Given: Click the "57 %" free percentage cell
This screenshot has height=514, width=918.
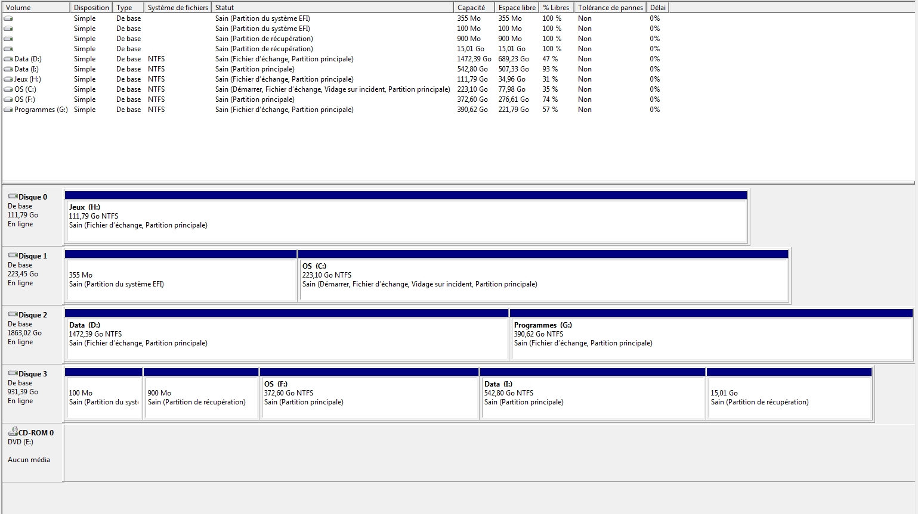Looking at the screenshot, I should 550,110.
